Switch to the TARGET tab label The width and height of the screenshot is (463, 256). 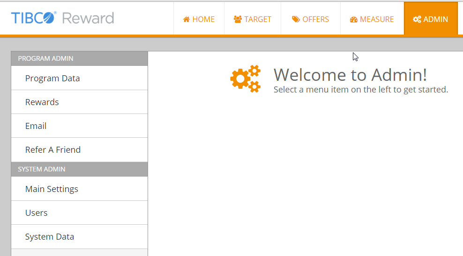[x=258, y=20]
